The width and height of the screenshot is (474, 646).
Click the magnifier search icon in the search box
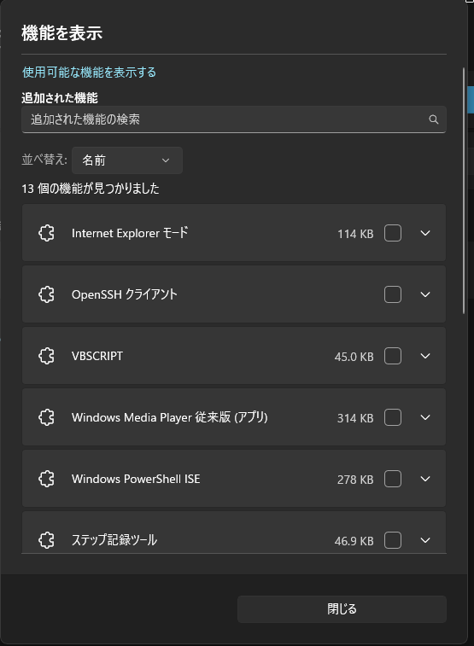point(434,119)
